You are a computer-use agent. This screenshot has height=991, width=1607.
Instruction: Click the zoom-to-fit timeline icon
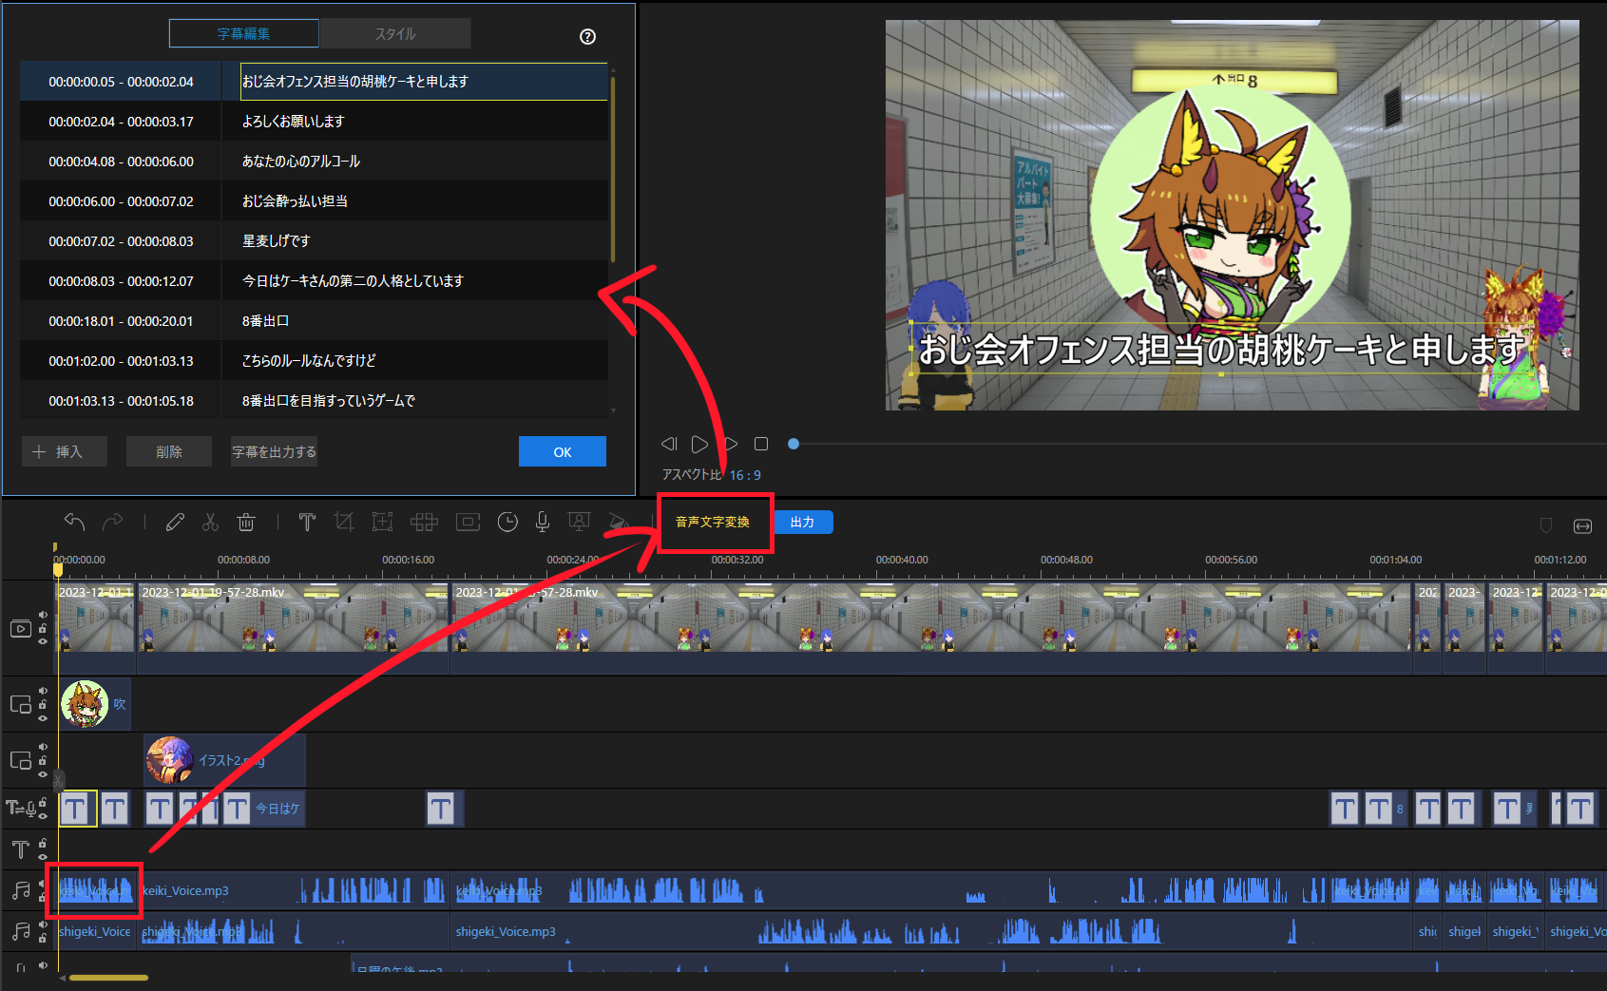[1582, 526]
